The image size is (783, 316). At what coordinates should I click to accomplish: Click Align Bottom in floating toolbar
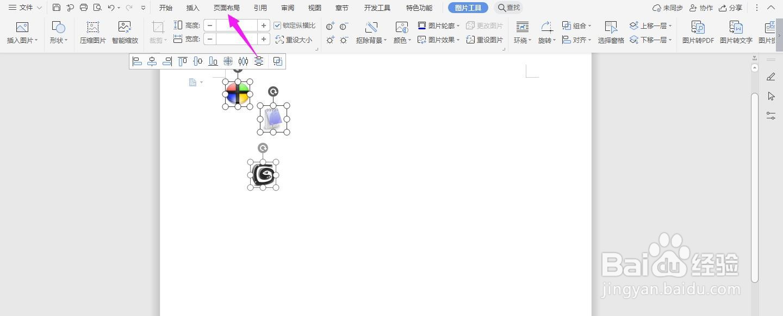point(213,61)
